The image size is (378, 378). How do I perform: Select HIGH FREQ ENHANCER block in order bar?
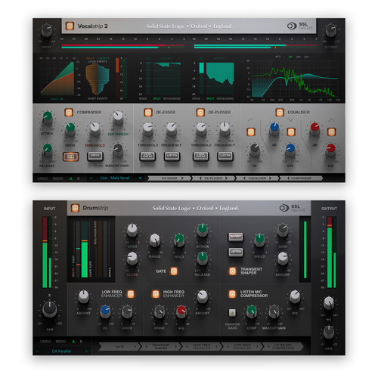tap(202, 346)
